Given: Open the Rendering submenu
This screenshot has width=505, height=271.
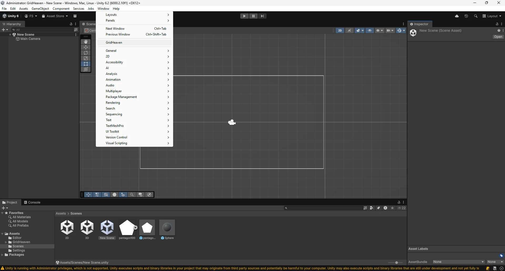Looking at the screenshot, I should click(134, 103).
